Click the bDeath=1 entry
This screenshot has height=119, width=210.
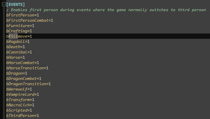point(16,47)
